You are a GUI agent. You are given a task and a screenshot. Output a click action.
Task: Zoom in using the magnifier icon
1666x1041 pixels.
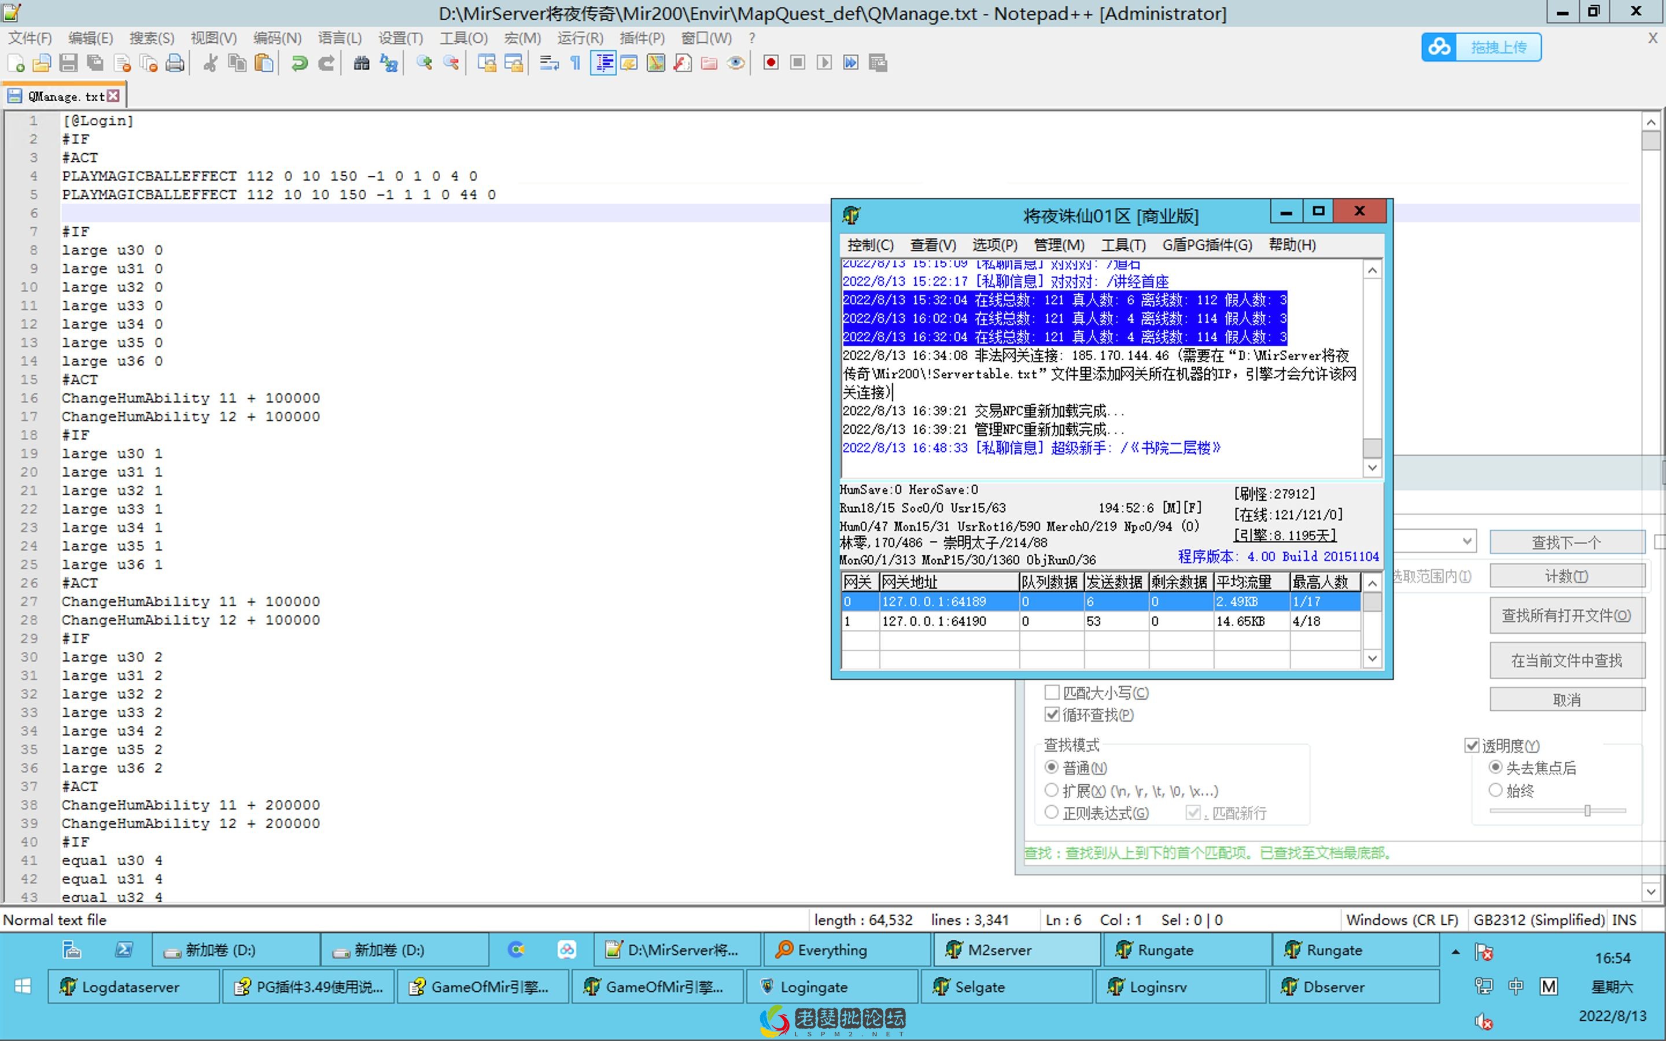424,62
